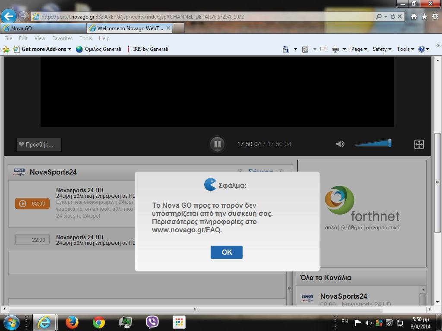Open Viber from the taskbar
Viewport: 442px width, 331px height.
pos(152,322)
